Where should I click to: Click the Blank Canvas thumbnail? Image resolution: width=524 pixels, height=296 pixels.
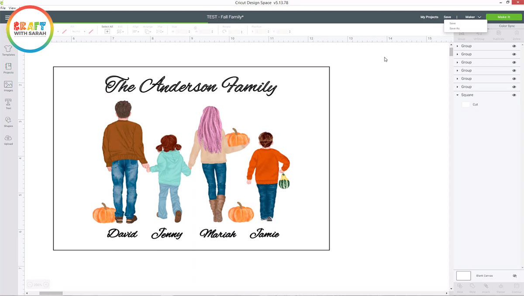(x=463, y=276)
